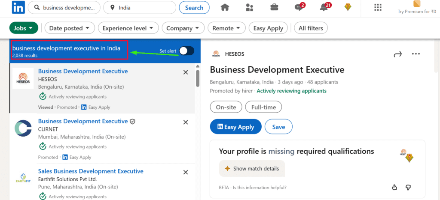Click 'Is this information helpful?' text

pos(260,188)
